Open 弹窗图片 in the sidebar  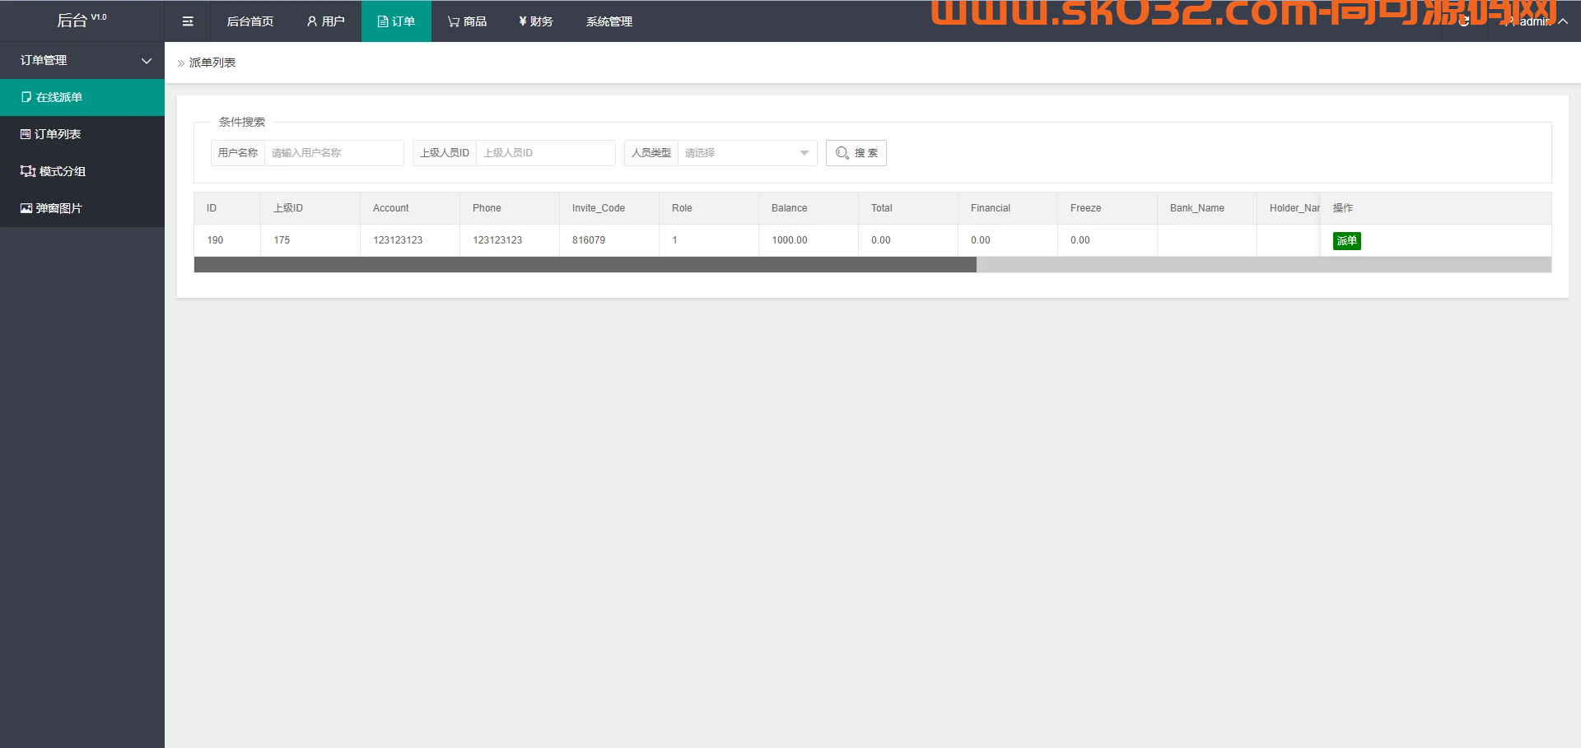coord(82,208)
